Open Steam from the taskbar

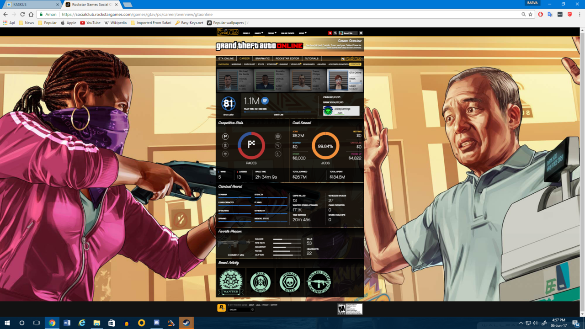coord(186,323)
